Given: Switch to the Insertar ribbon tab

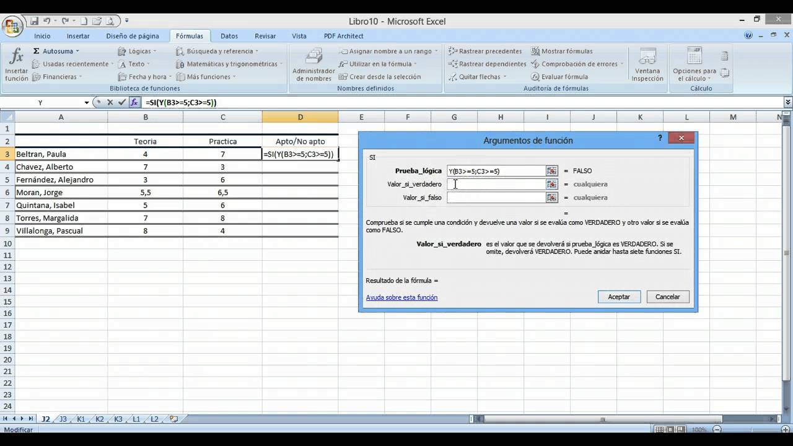Looking at the screenshot, I should [78, 36].
